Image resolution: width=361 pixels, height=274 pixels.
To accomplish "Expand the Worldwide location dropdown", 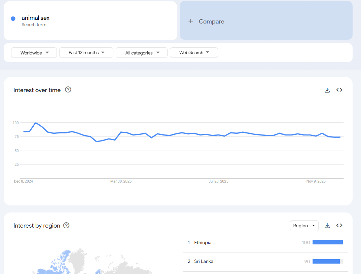I will (34, 53).
